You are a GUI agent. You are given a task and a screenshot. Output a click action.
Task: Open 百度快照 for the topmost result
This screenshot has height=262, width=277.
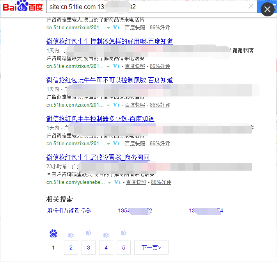[135, 28]
